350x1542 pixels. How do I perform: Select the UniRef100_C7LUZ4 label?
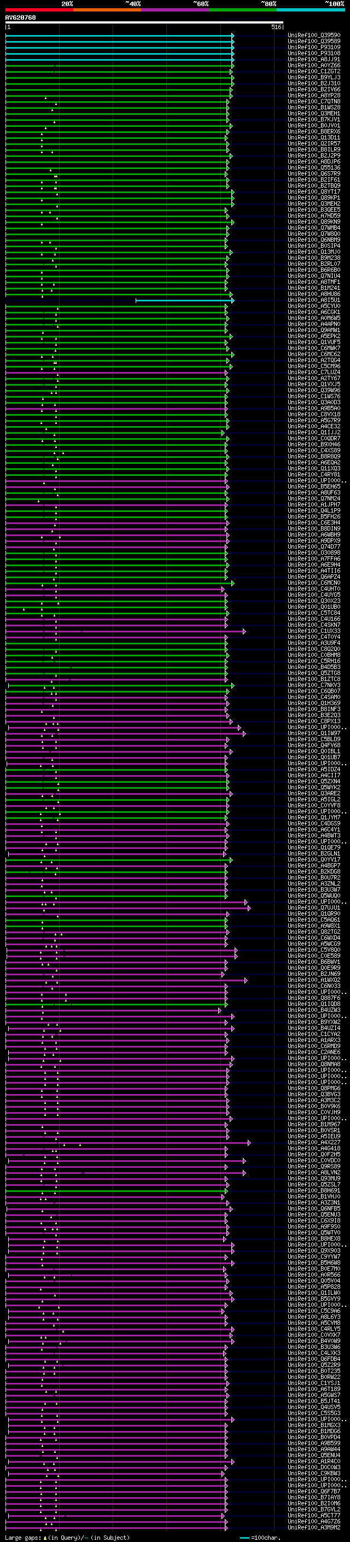point(314,373)
